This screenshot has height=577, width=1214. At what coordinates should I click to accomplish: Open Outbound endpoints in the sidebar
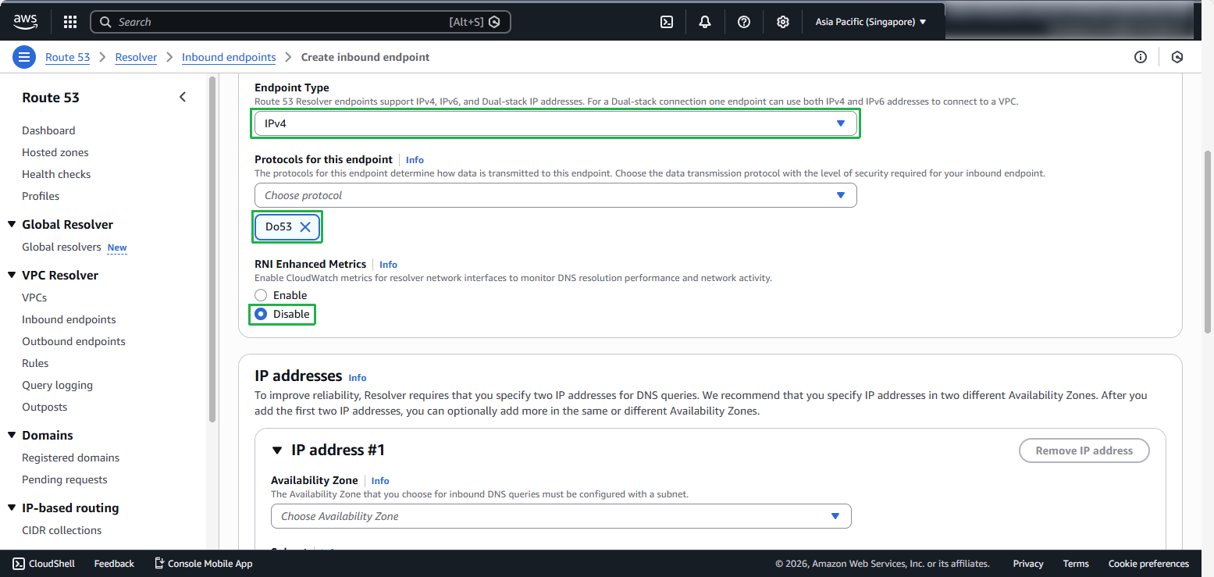pyautogui.click(x=73, y=341)
